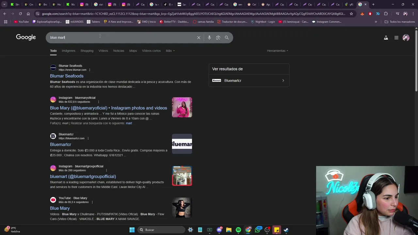The width and height of the screenshot is (418, 235).
Task: Open the Bluemartcr logo thumbnail
Action: (182, 144)
